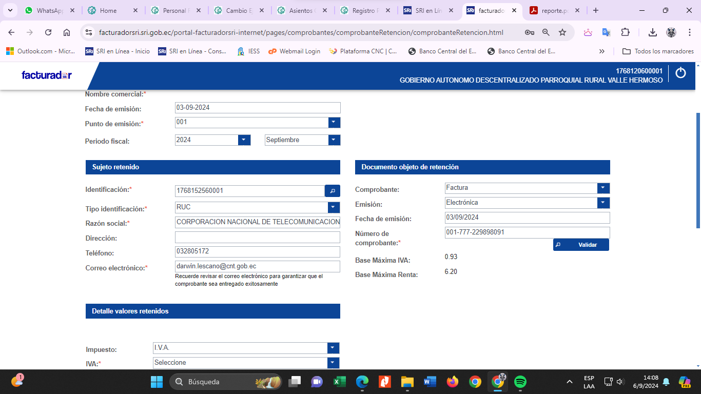Open the Chrome extensions puzzle icon

pyautogui.click(x=625, y=32)
